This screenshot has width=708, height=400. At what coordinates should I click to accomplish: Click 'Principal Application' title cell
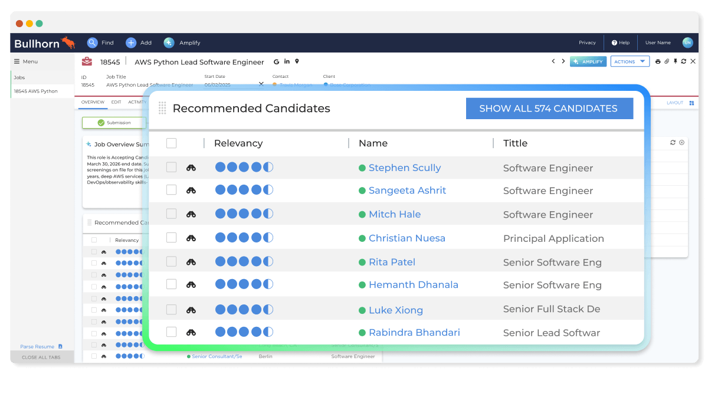(x=553, y=238)
